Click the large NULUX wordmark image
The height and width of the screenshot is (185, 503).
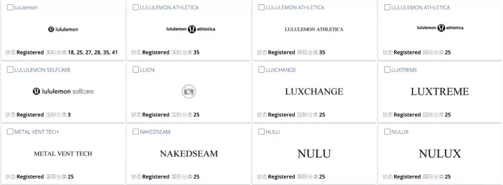(440, 153)
